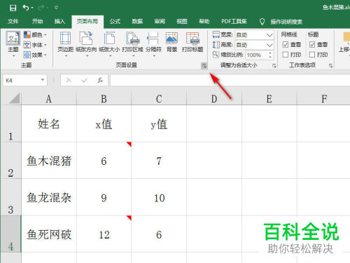350x263 pixels.
Task: Open the 页边距 margins menu
Action: tap(66, 44)
